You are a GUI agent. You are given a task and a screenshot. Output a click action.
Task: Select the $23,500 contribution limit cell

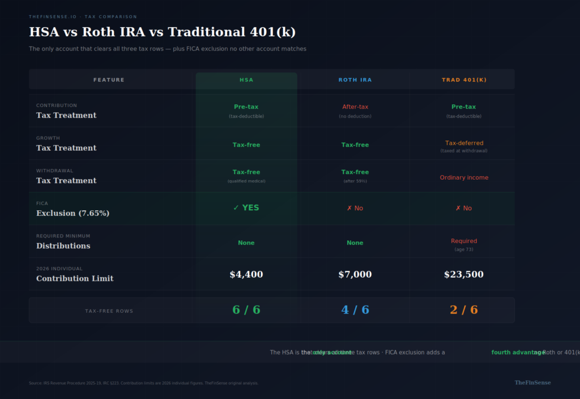click(464, 274)
